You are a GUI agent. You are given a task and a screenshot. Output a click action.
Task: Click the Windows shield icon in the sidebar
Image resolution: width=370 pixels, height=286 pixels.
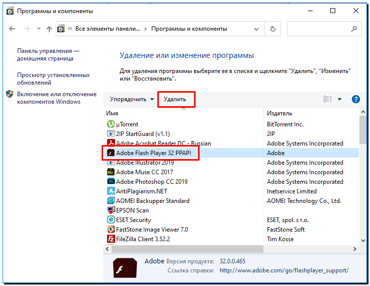10,94
